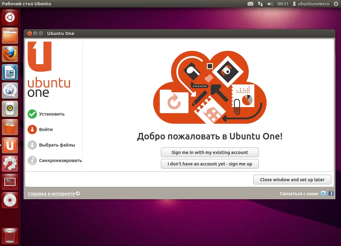Click the Выбрать файлы step label
Viewport: 341px width, 246px height.
coord(57,145)
